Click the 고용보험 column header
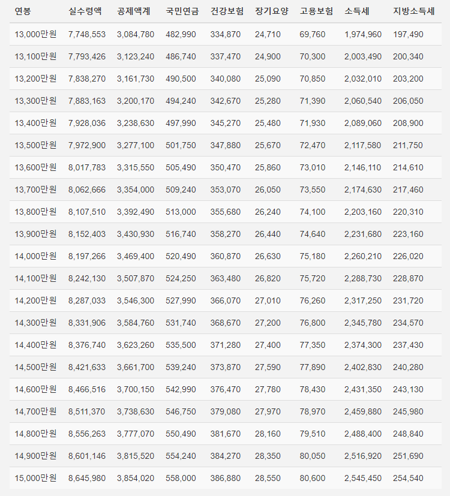Image resolution: width=450 pixels, height=496 pixels. (316, 12)
